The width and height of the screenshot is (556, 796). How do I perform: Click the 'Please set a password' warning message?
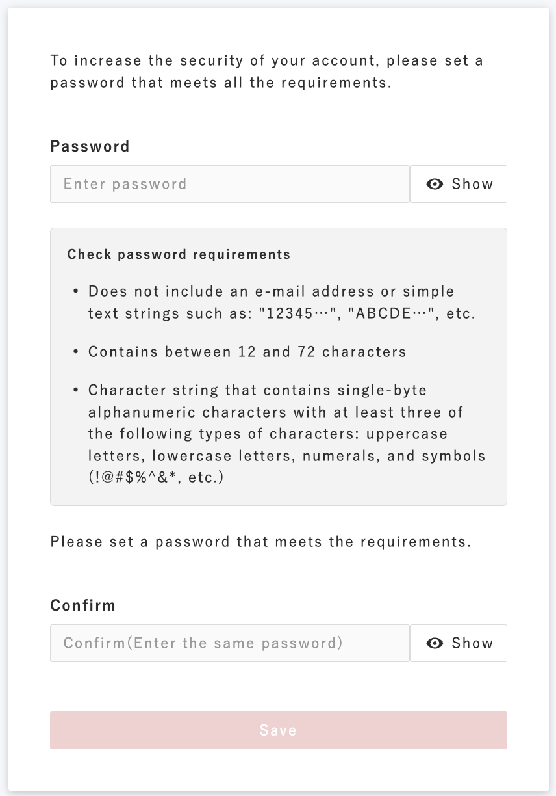coord(260,542)
